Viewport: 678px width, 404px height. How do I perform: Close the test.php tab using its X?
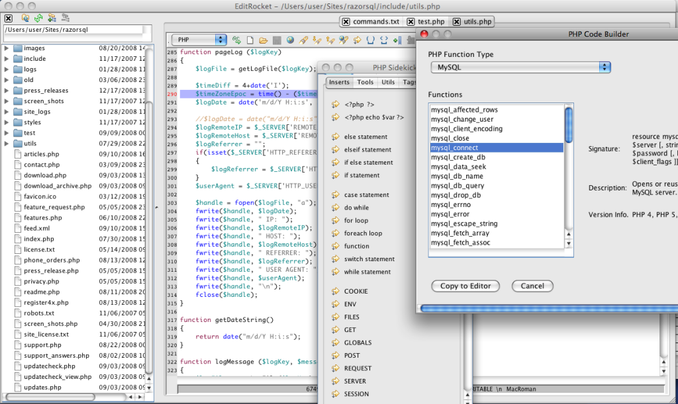pos(411,22)
